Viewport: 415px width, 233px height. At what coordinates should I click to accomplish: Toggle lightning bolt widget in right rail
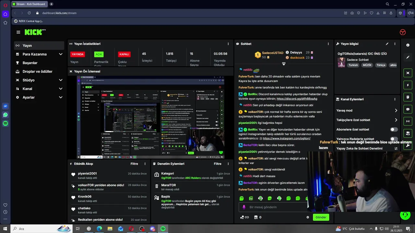pyautogui.click(x=408, y=85)
